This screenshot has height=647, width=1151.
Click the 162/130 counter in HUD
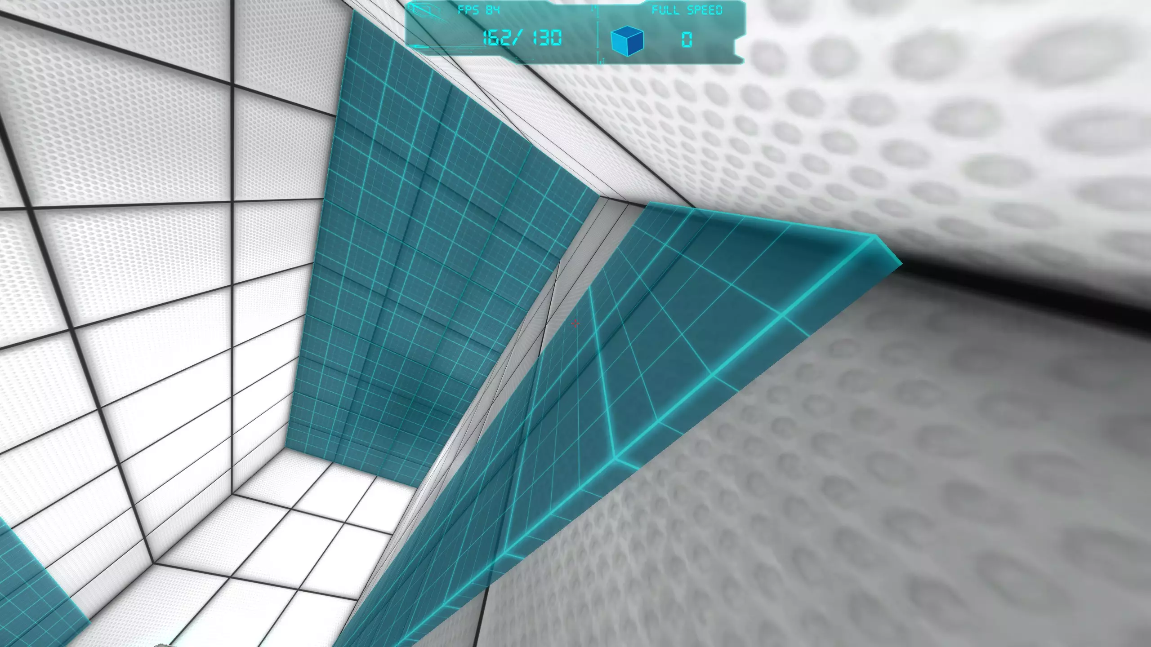[x=522, y=38]
